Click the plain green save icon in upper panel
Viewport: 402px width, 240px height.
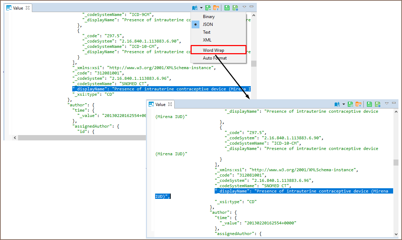click(227, 7)
